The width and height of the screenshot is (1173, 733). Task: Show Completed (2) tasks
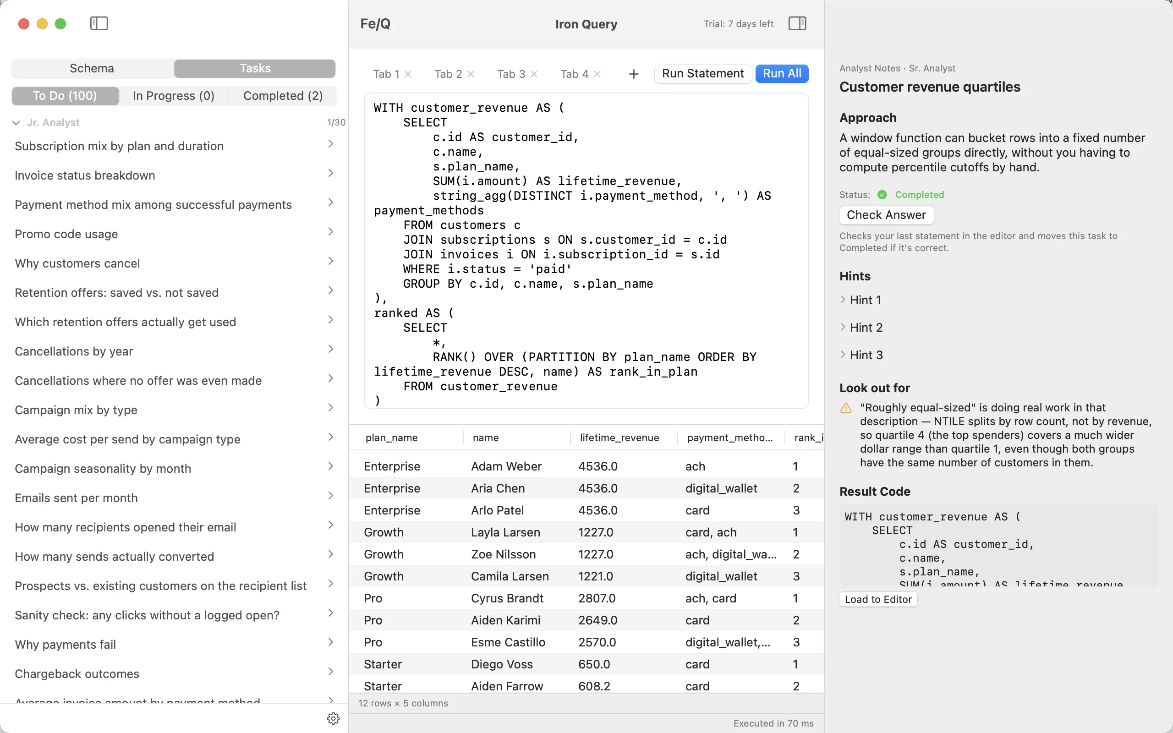pos(283,96)
